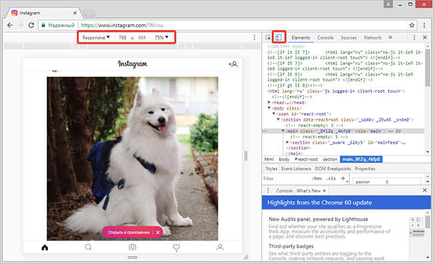Select main._8fi2q._4kfp8 breadcrumb
Viewport: 434px width, 264px height.
coord(361,159)
